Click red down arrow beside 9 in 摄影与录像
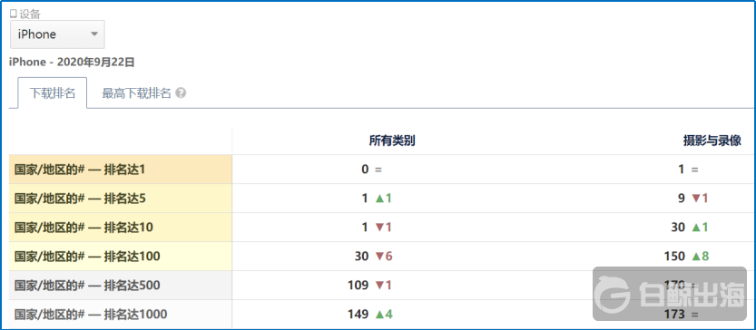 [x=696, y=198]
